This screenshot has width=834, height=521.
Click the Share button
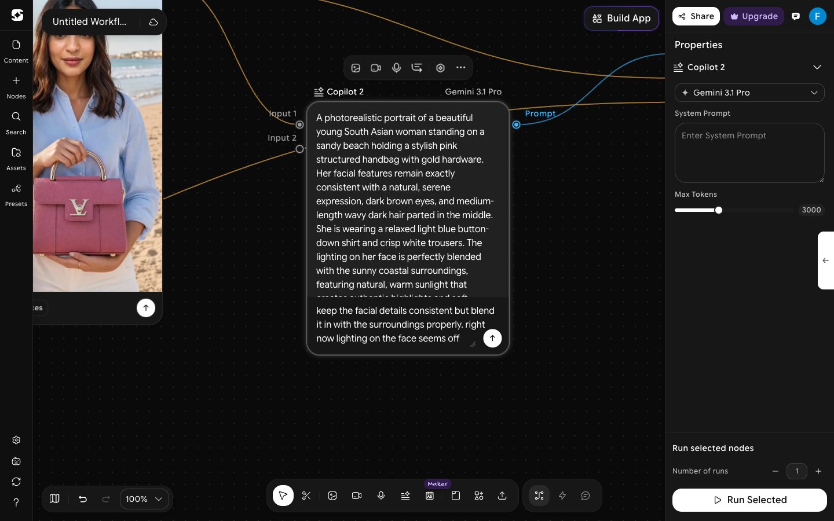click(696, 16)
